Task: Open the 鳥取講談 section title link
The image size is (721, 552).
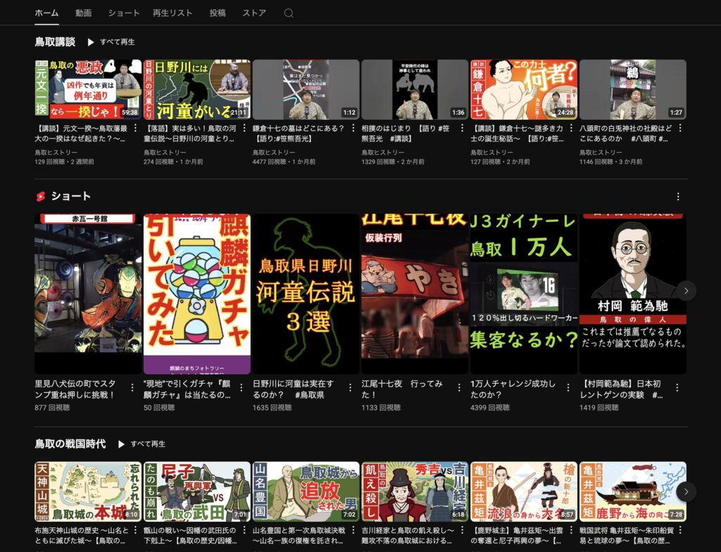Action: [x=55, y=42]
